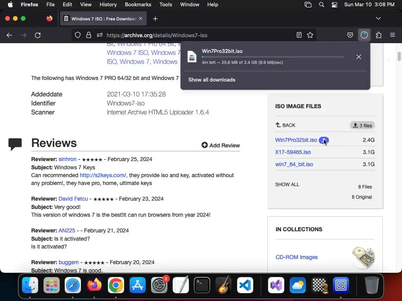Open Terminal from the Dock
This screenshot has width=402, height=301.
click(202, 285)
